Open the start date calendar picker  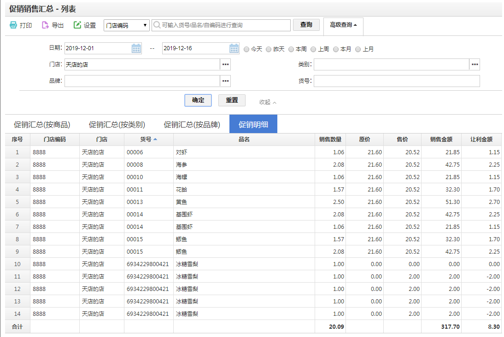136,48
